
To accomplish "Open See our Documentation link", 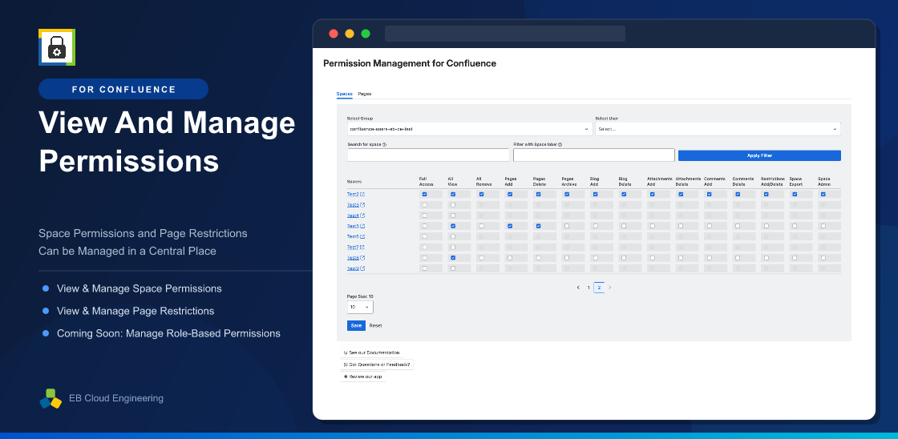I will (371, 352).
